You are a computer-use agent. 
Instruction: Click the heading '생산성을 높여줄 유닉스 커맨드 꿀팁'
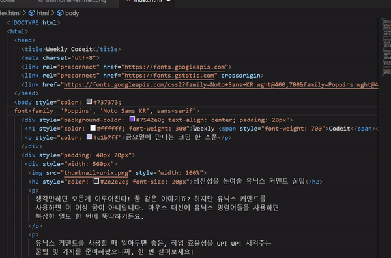[249, 182]
